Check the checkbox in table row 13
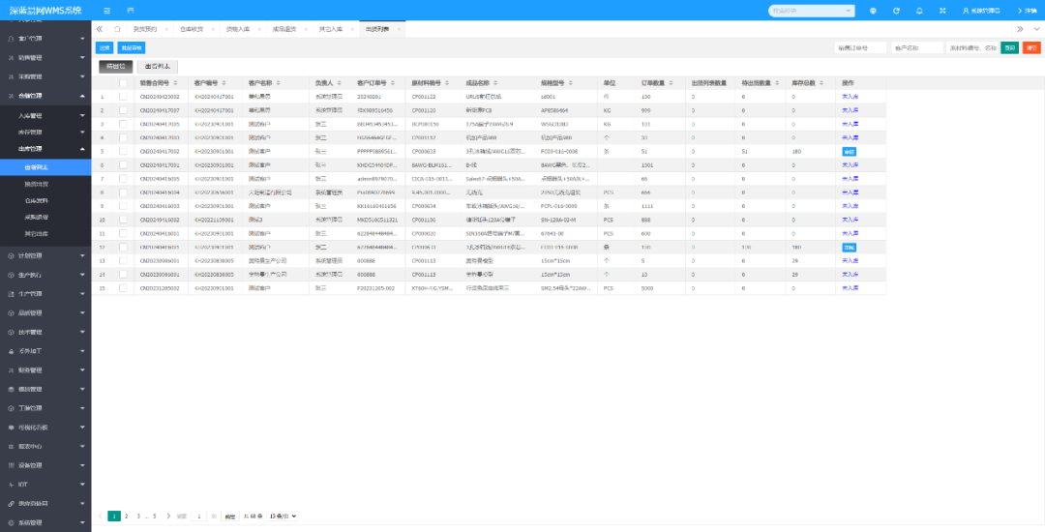This screenshot has height=532, width=1045. click(123, 261)
